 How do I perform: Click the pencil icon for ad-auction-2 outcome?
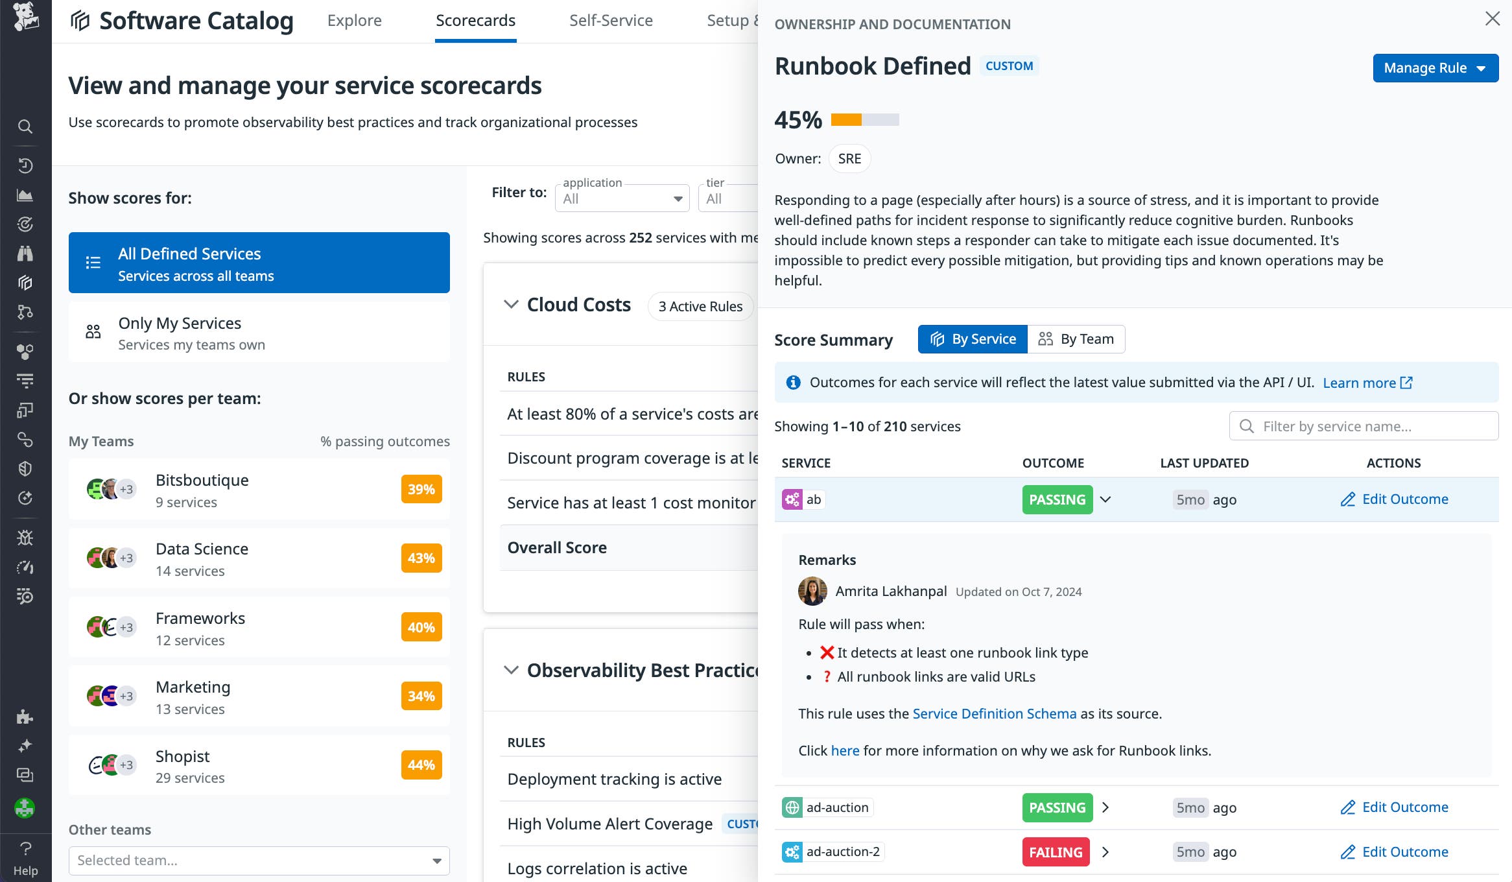[1348, 852]
